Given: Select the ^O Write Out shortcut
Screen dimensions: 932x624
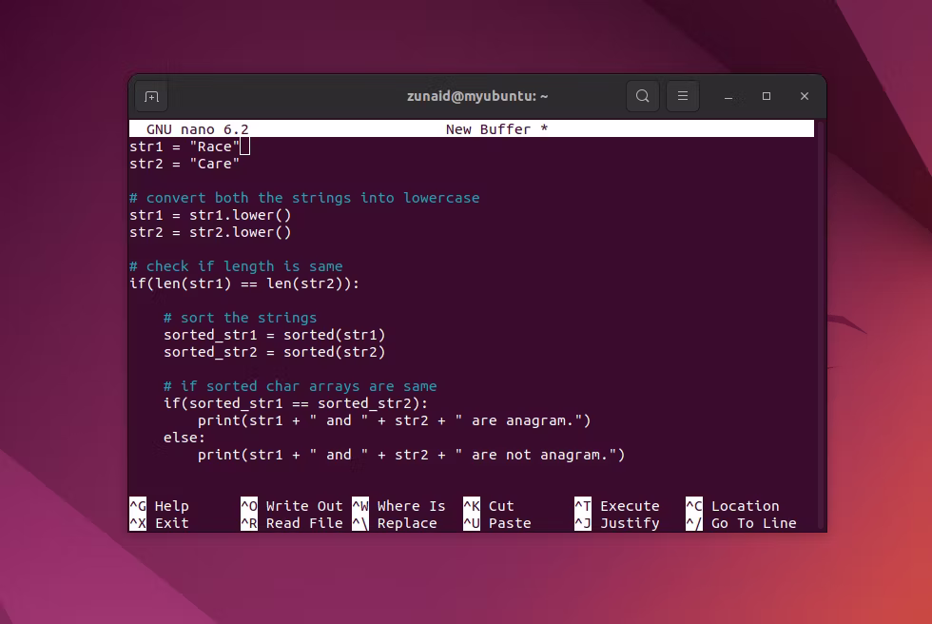Looking at the screenshot, I should click(291, 506).
